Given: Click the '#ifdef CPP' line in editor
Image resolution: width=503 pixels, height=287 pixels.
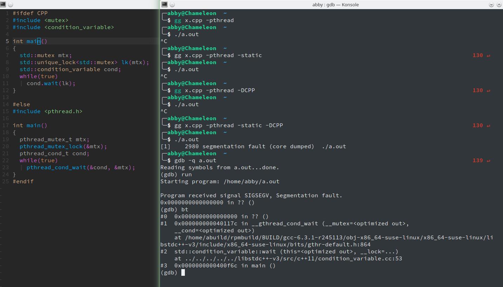Looking at the screenshot, I should (30, 13).
